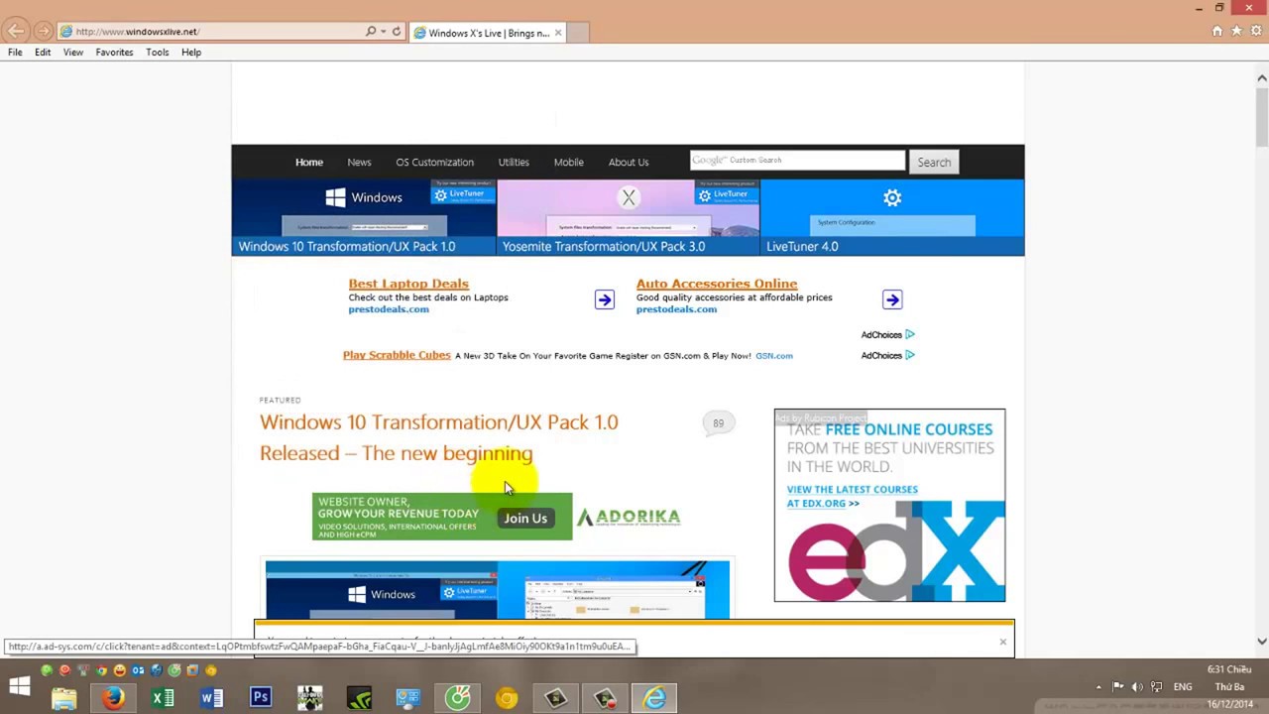Click the Adorika logo
The width and height of the screenshot is (1269, 714).
(x=629, y=517)
